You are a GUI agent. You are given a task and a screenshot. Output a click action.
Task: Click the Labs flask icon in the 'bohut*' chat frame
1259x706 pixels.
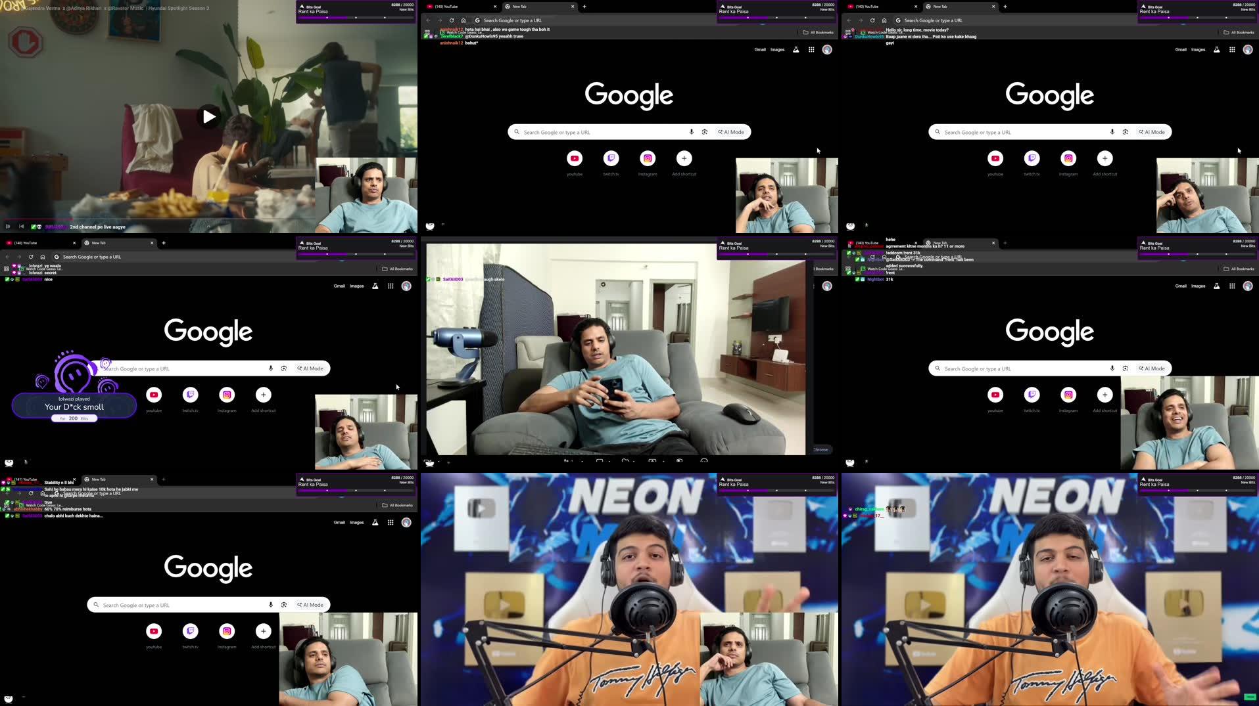click(x=796, y=49)
